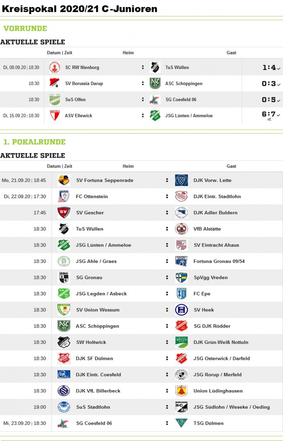Expand the 0:3 result details arrow
Viewport: 283px width, 441px height.
pos(279,85)
